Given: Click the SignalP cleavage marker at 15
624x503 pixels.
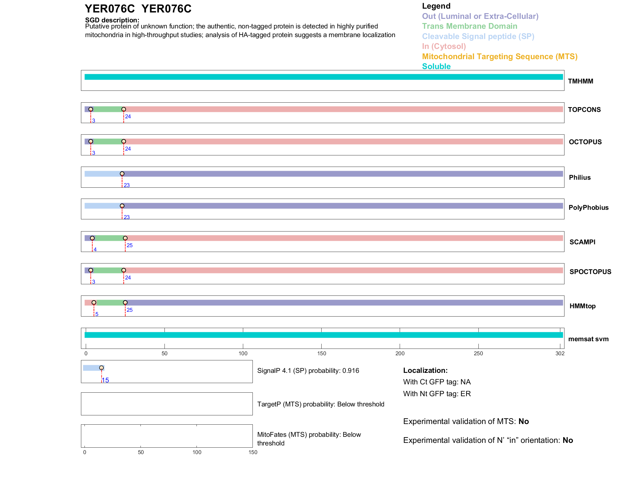Looking at the screenshot, I should [101, 368].
